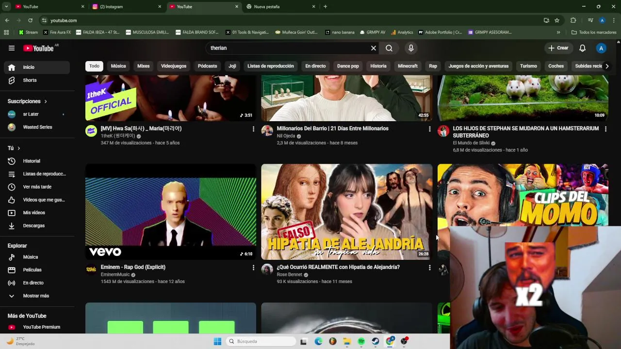The width and height of the screenshot is (621, 349).
Task: Open the Crear menu button
Action: pos(558,48)
